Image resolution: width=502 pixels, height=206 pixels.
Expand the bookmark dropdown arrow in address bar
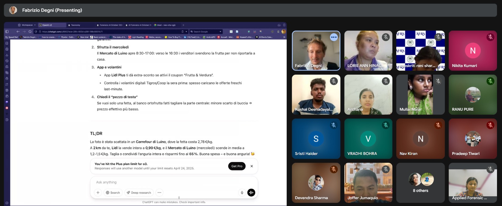(x=186, y=32)
